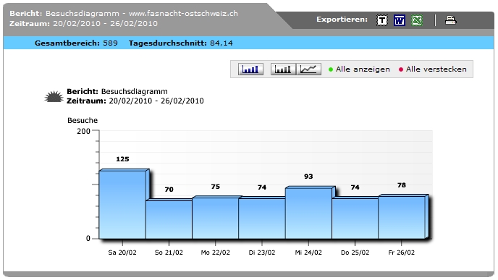
Task: Select the Sa 20/02 bar with 125 visits
Action: [x=122, y=204]
